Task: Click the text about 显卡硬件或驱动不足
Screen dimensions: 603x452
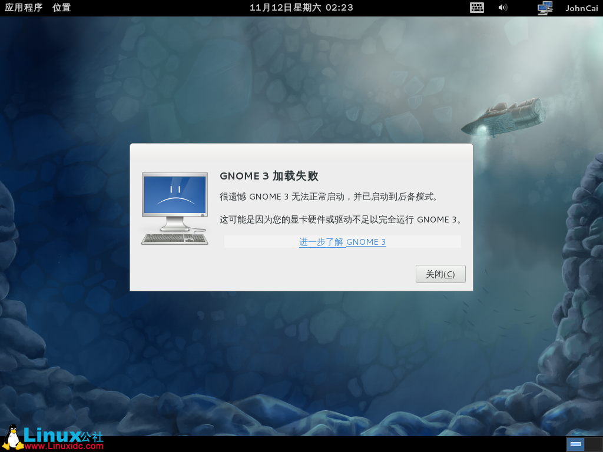Action: (x=340, y=220)
